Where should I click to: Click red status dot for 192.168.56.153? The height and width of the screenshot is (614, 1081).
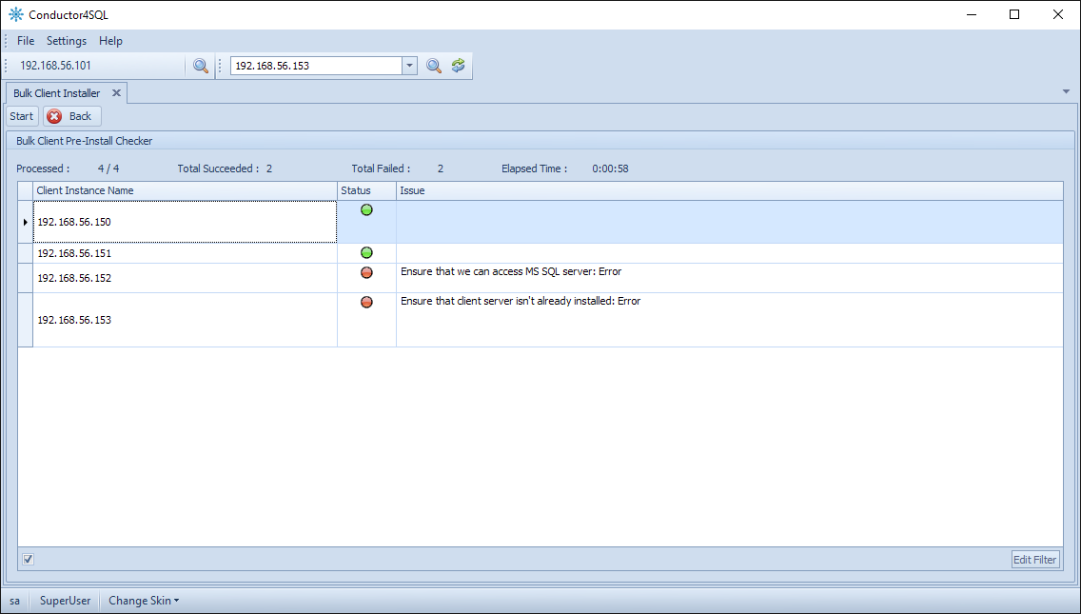366,302
